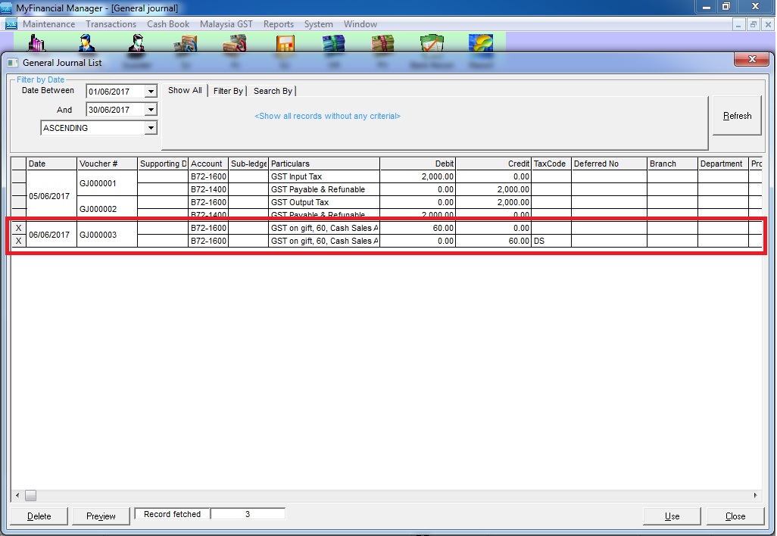Click the MyFinancial Manager title bar icon
Viewport: 777px width, 536px height.
[x=8, y=8]
